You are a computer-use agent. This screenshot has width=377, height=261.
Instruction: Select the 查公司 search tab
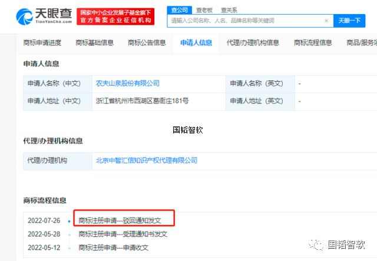[x=179, y=10]
